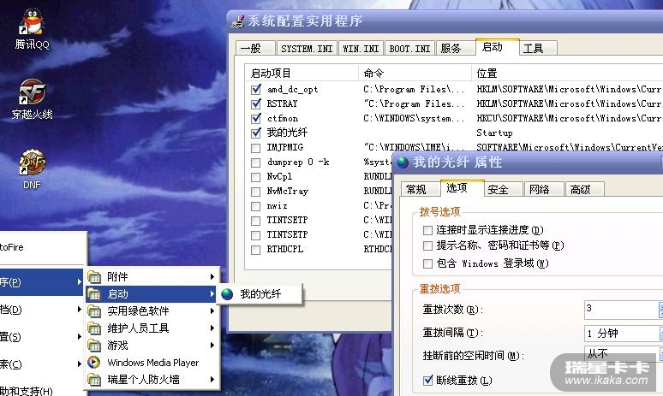Click the 位置 column header
663x396 pixels.
[567, 73]
